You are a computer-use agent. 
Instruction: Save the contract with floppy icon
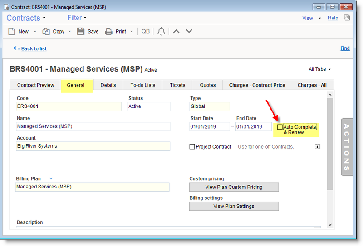81,31
